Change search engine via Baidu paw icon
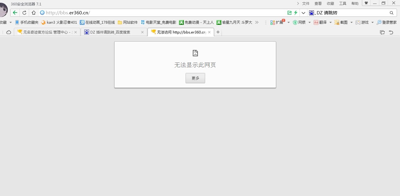Image resolution: width=400 pixels, height=196 pixels. (x=312, y=13)
